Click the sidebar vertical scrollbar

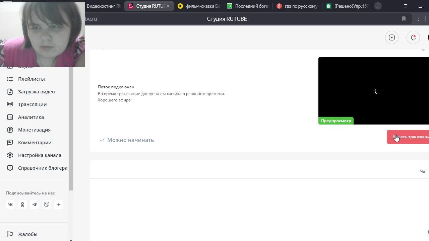pyautogui.click(x=71, y=129)
